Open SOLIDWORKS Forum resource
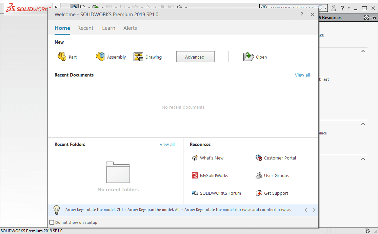This screenshot has height=234, width=378. point(216,193)
